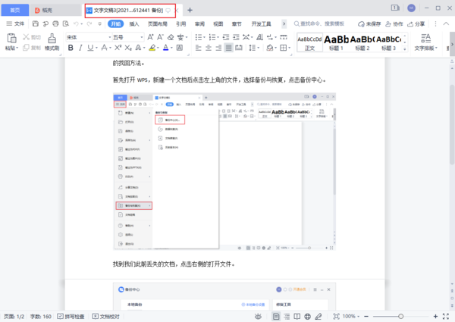Click the distributed alignment icon
This screenshot has height=322, width=455.
click(x=239, y=48)
